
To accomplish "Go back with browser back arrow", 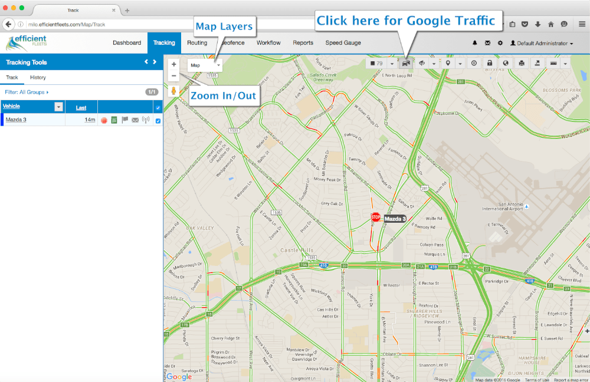I will (x=8, y=24).
